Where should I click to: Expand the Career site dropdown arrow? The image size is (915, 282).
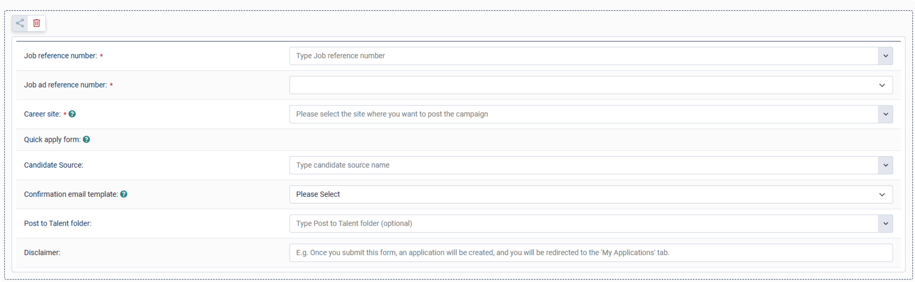tap(885, 114)
